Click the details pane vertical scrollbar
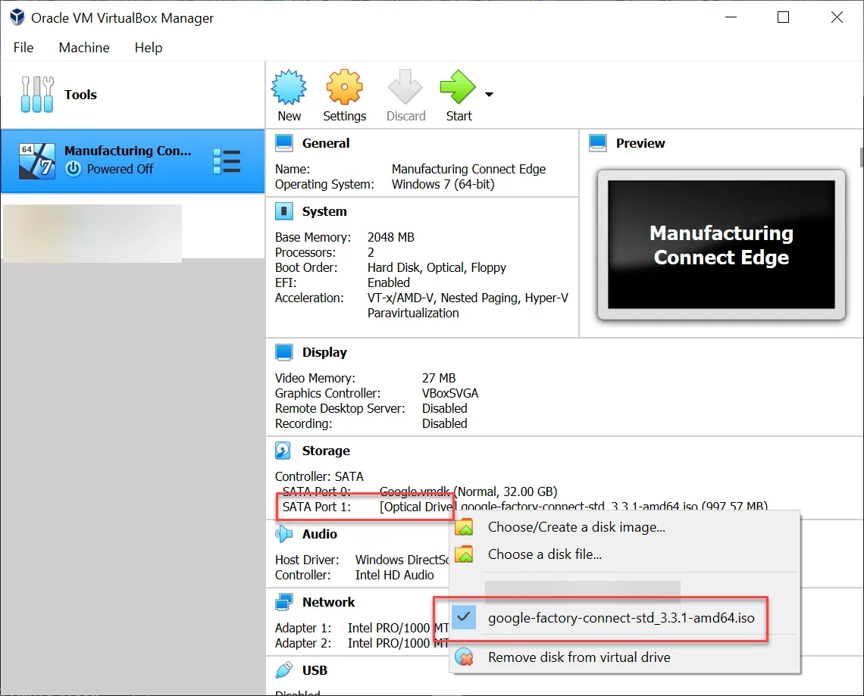Image resolution: width=864 pixels, height=696 pixels. click(x=861, y=157)
